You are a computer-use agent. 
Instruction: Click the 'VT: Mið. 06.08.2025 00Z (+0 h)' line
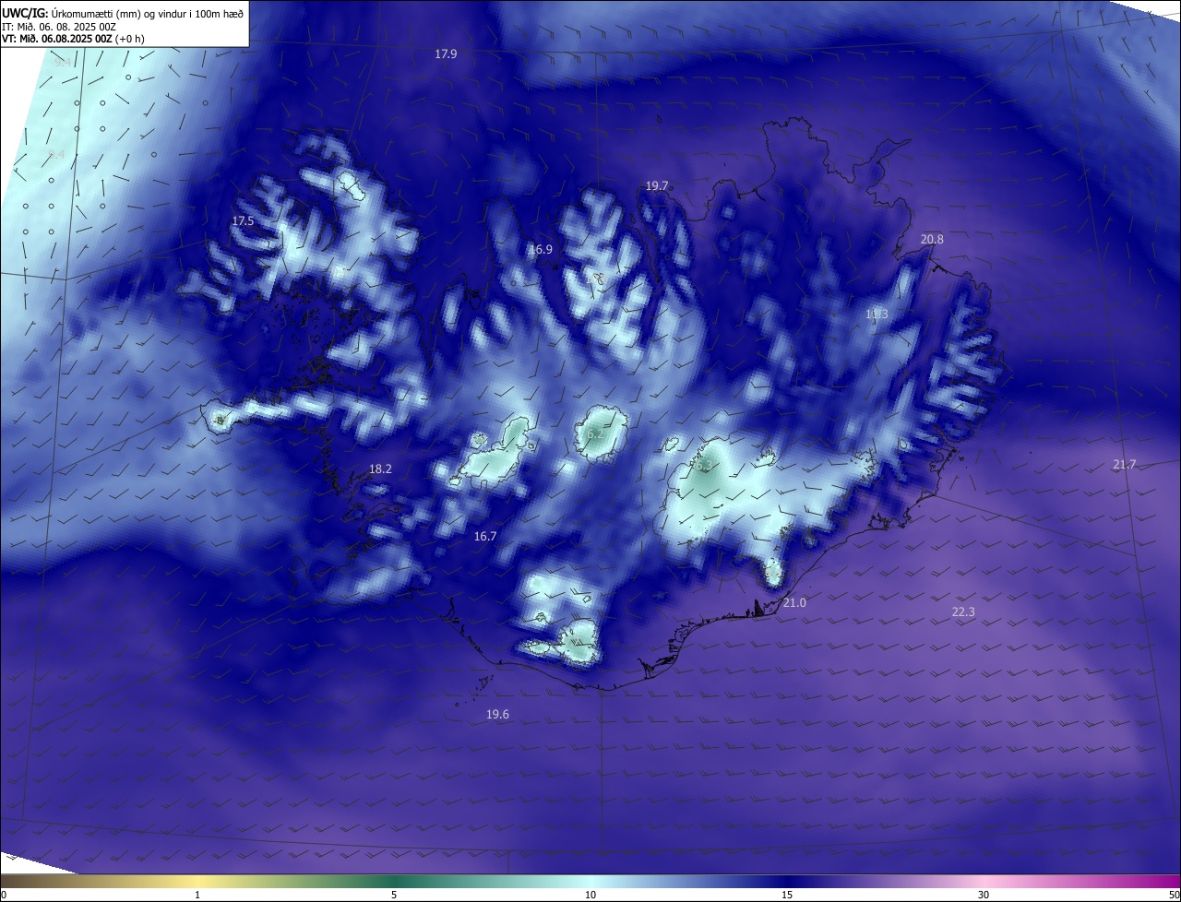point(73,39)
